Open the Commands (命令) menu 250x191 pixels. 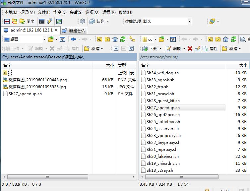[x=60, y=12]
